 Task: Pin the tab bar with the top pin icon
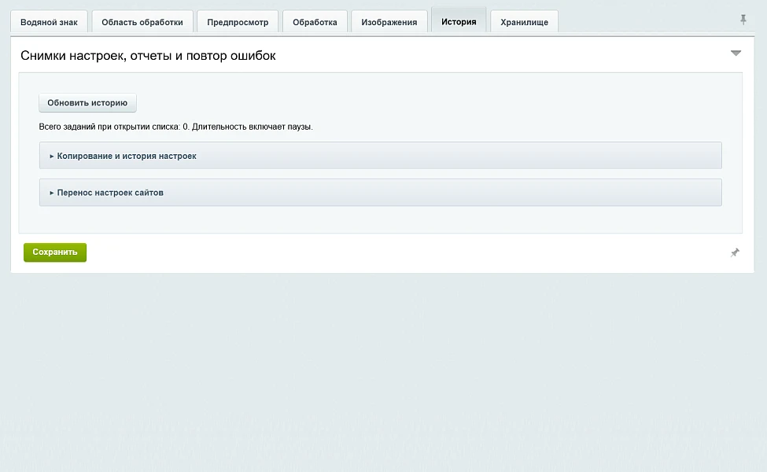click(743, 20)
